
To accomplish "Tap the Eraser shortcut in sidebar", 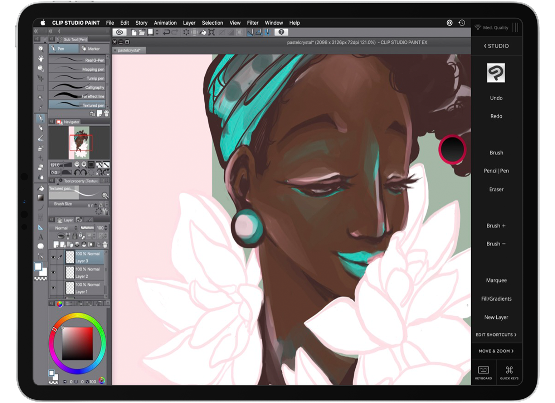I will point(496,189).
